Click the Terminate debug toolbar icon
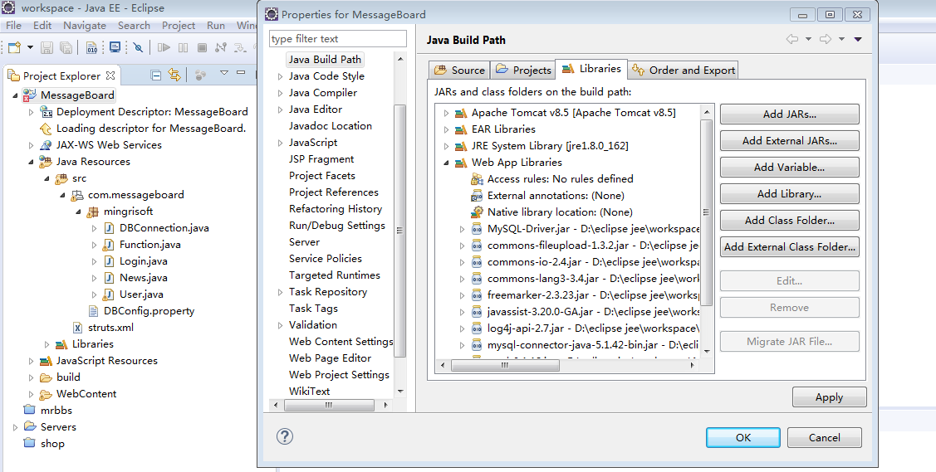 click(202, 47)
